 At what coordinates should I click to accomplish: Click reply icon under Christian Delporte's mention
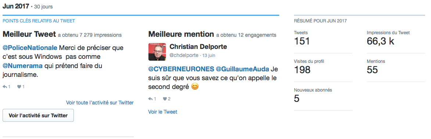(150, 99)
